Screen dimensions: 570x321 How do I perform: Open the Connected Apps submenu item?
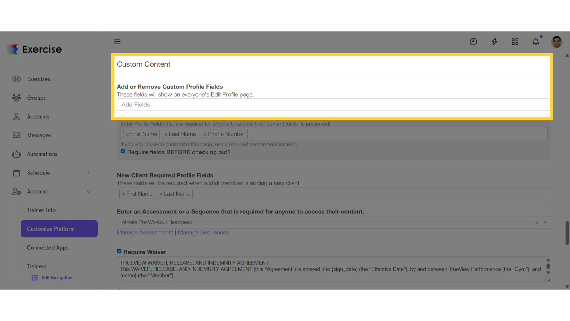47,248
